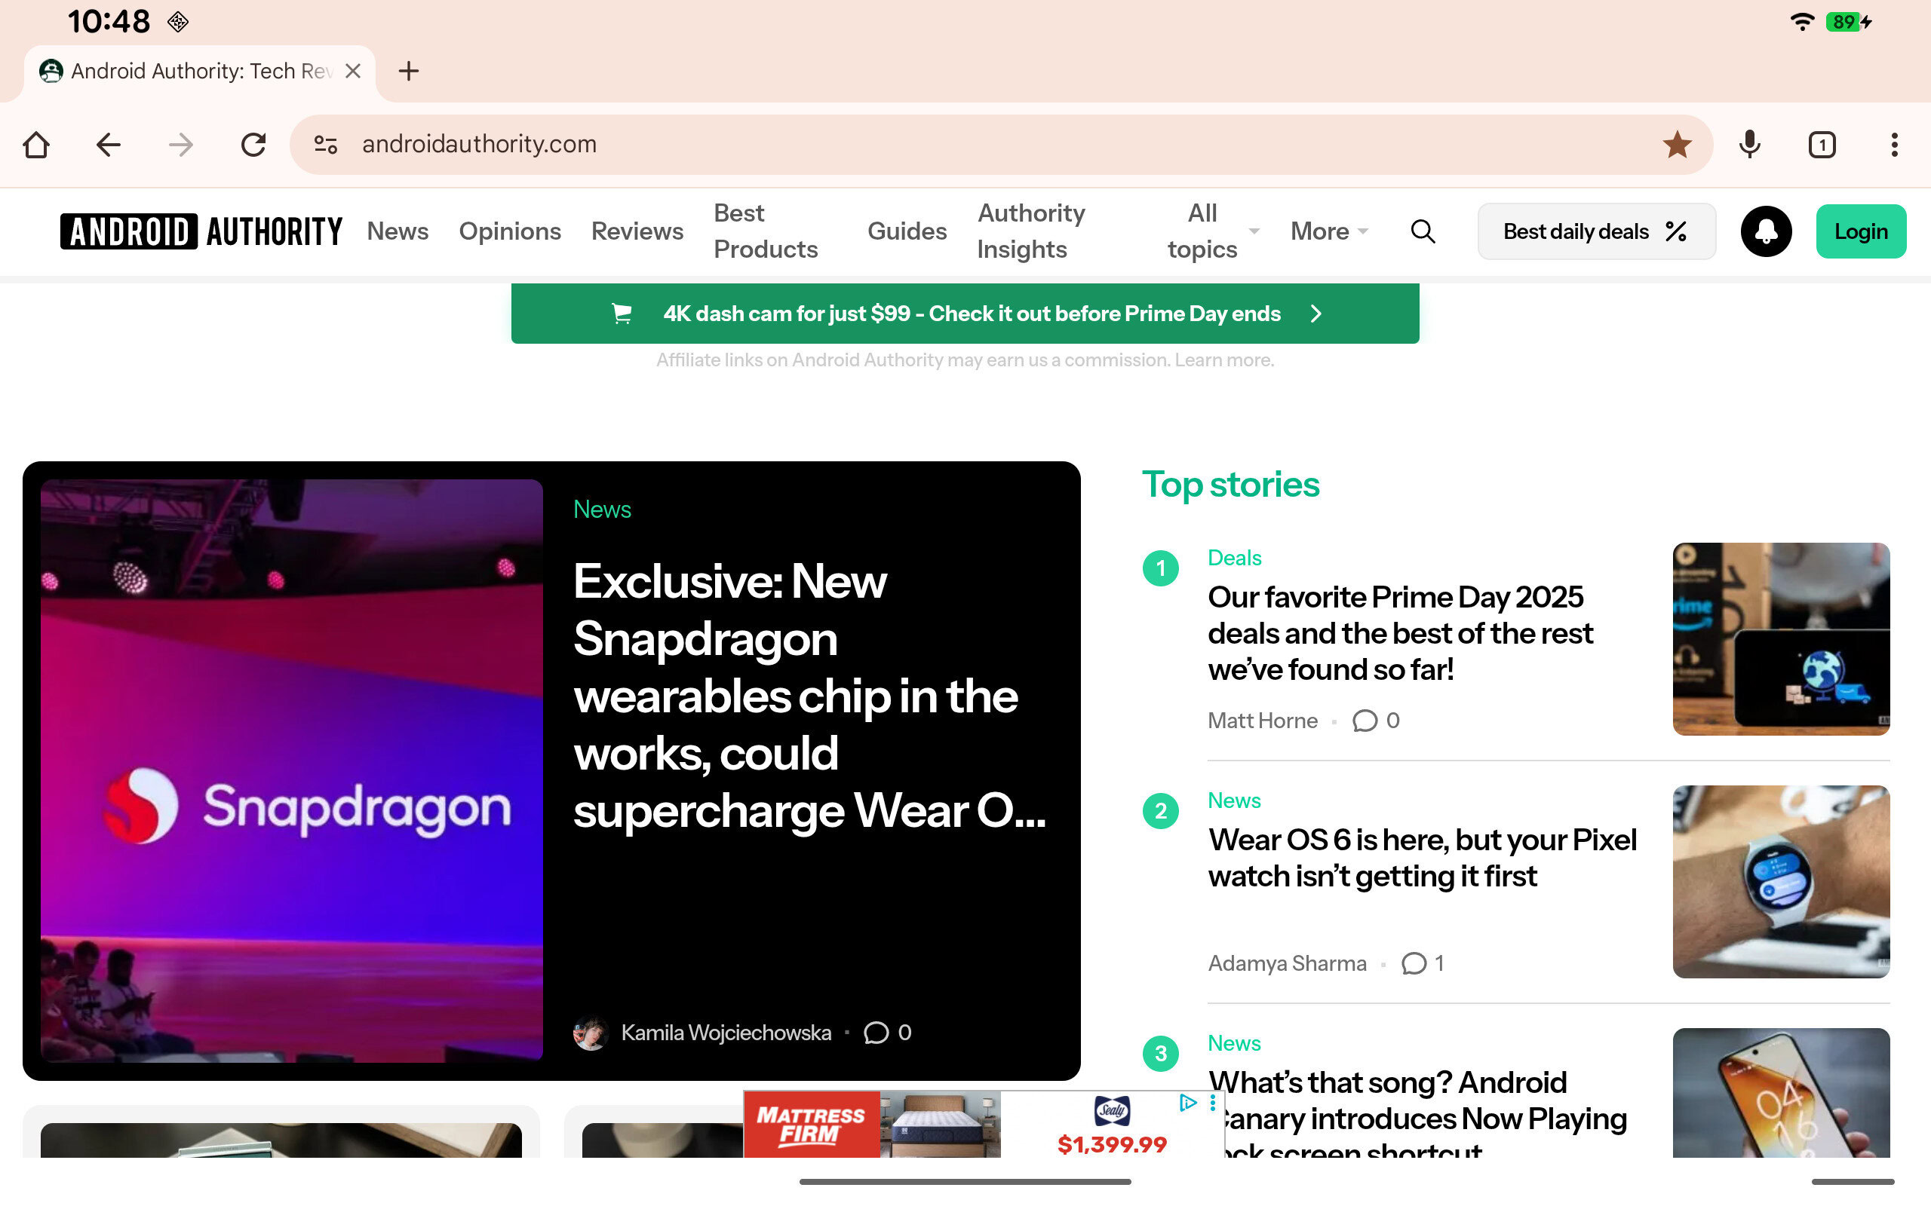
Task: Open the ad options icon on Mattress Firm ad
Action: coord(1213,1103)
